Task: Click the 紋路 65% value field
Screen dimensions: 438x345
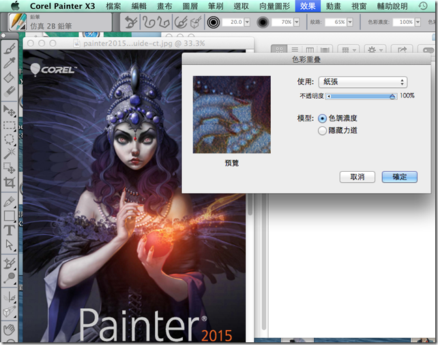Action: 336,22
